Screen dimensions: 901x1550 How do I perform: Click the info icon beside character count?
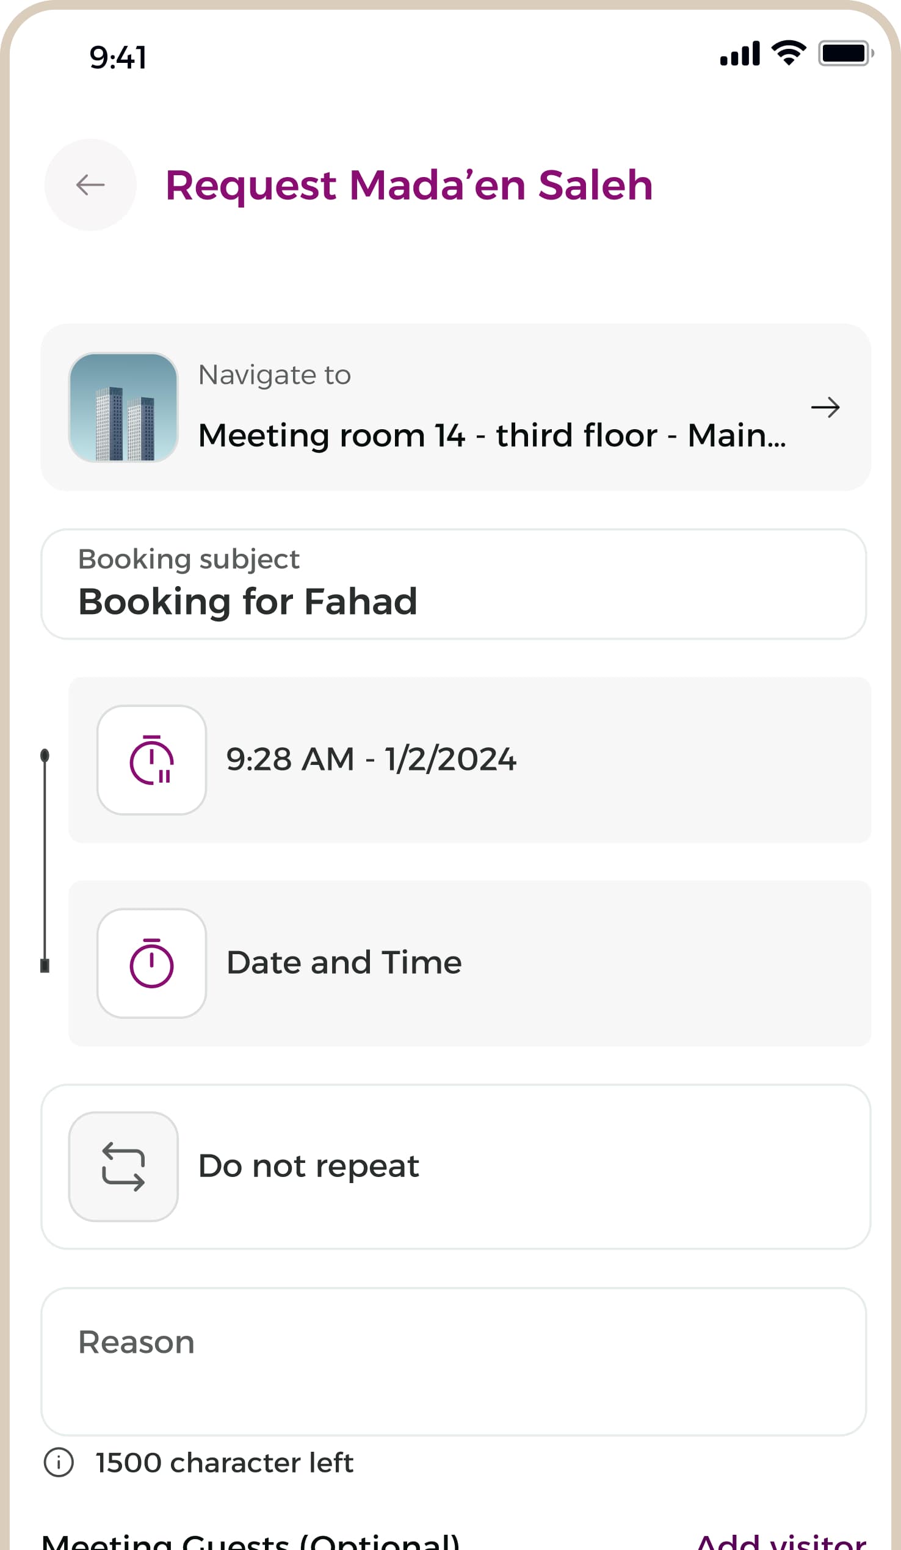[x=59, y=1463]
